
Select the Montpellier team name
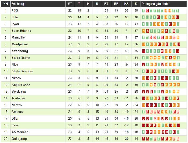point(20,44)
